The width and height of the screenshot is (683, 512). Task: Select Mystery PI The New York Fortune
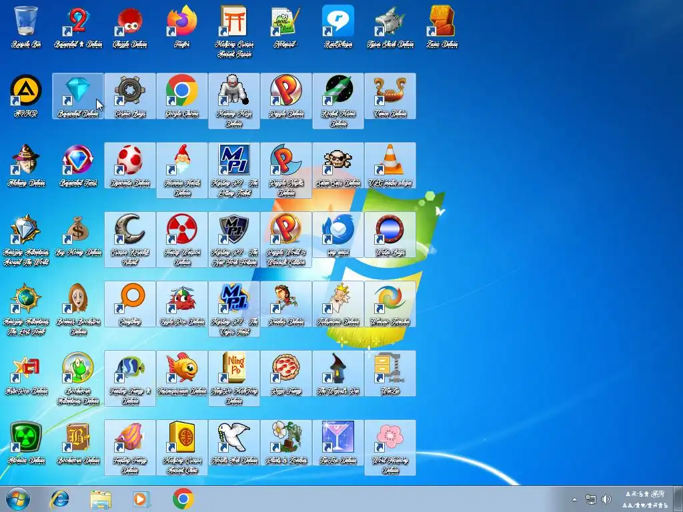(x=234, y=240)
